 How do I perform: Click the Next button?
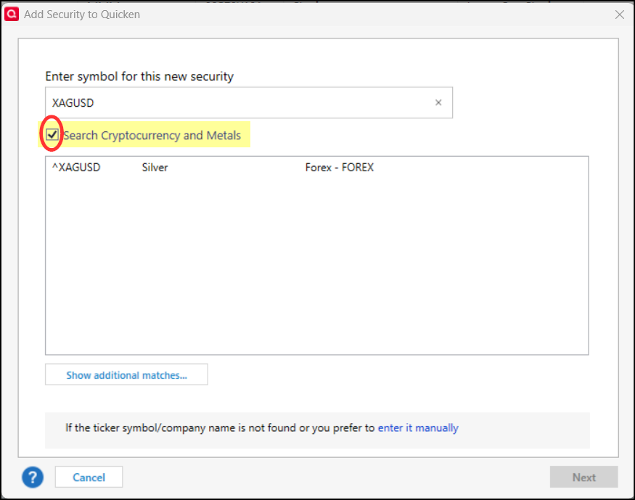point(583,477)
